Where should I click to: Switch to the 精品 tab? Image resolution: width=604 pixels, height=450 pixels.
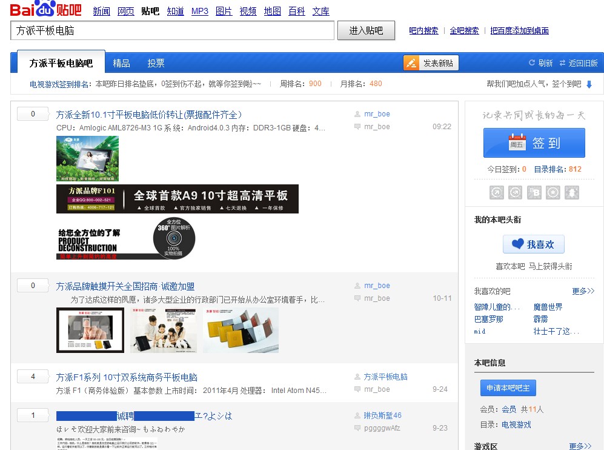click(x=121, y=63)
